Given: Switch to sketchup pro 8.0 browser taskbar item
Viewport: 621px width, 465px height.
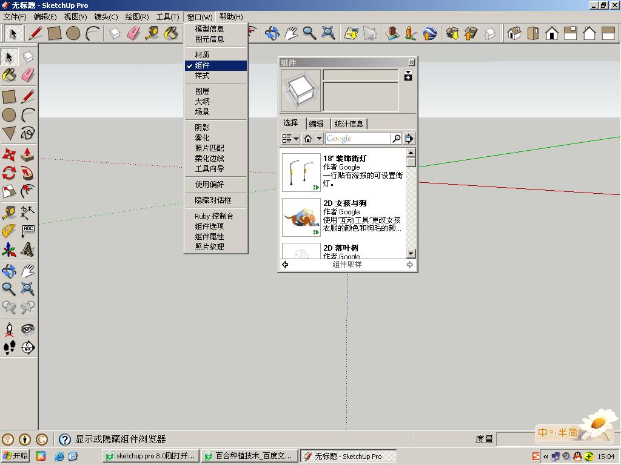Looking at the screenshot, I should (x=150, y=456).
